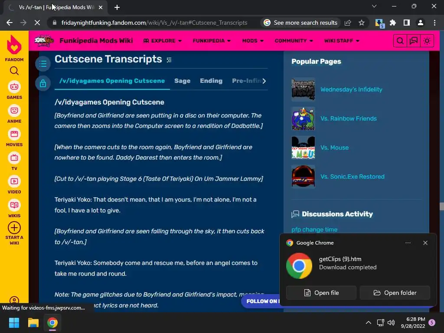This screenshot has height=333, width=444.
Task: Stop loading the page
Action: [x=37, y=23]
